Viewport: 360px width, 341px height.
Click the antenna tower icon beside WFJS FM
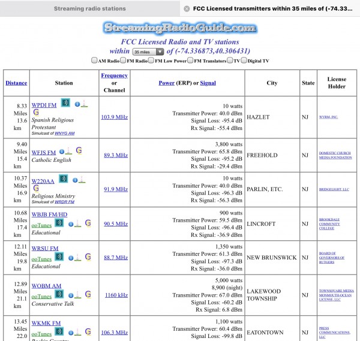pyautogui.click(x=68, y=151)
